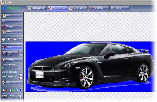The width and height of the screenshot is (157, 102).
Task: Click the black car in the canvas
Action: 91,66
